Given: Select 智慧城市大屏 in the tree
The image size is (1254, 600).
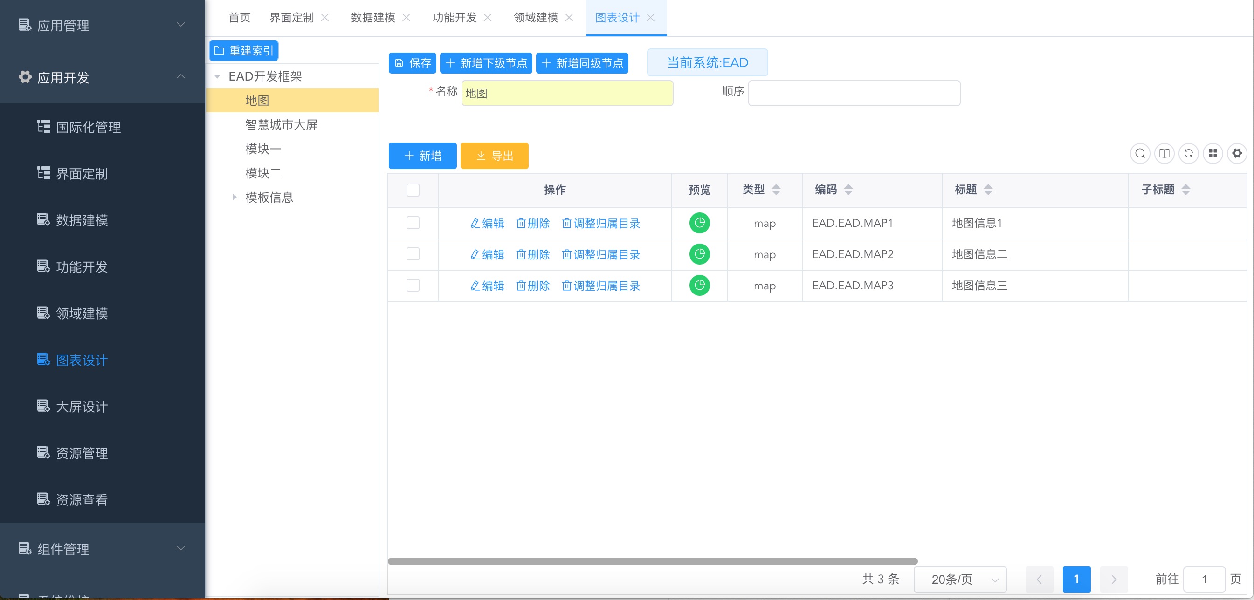Looking at the screenshot, I should (x=282, y=124).
